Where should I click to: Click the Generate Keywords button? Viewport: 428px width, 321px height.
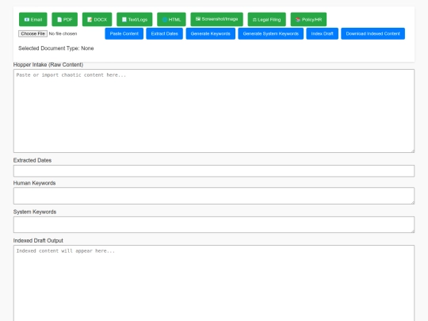tap(211, 33)
